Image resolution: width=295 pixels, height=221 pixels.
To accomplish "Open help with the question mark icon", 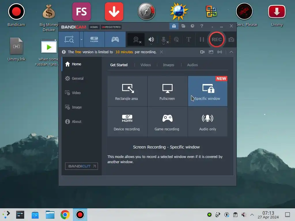I will click(x=202, y=26).
